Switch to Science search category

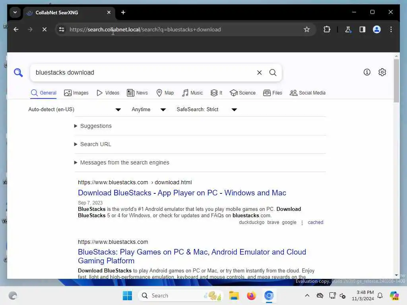tap(243, 93)
